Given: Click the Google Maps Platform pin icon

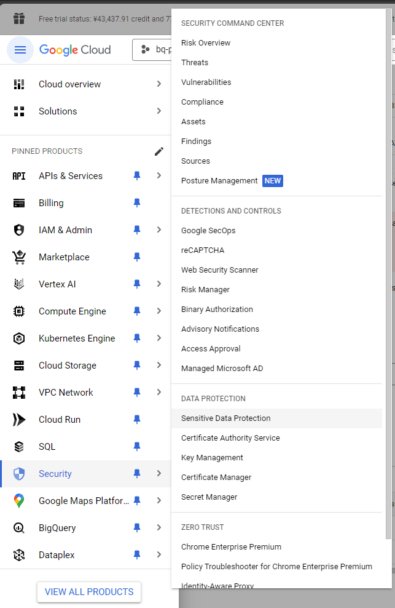Looking at the screenshot, I should 19,500.
